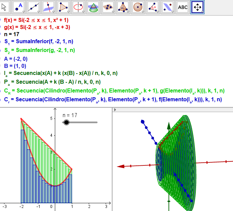Image resolution: width=233 pixels, height=211 pixels.
Task: Toggle visibility bullet beside n = 17
Action: [x=1, y=34]
